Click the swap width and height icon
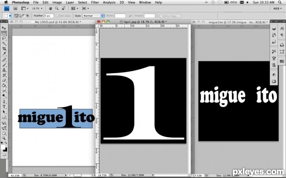The image size is (286, 178). tap(130, 16)
